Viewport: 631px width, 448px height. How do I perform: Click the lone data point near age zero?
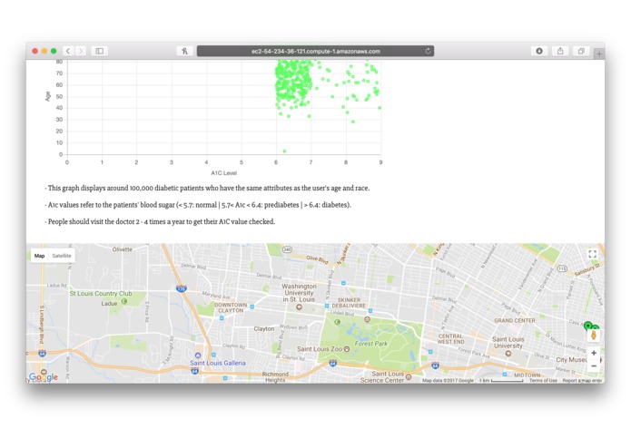tap(284, 151)
